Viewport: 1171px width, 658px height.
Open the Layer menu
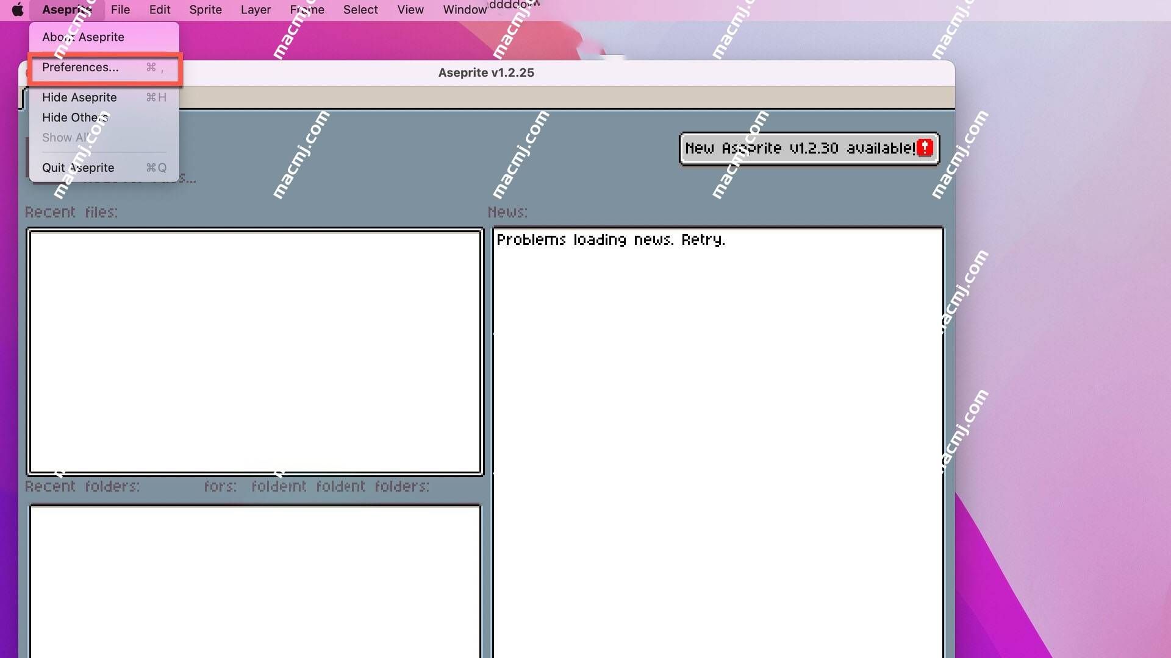click(x=256, y=10)
